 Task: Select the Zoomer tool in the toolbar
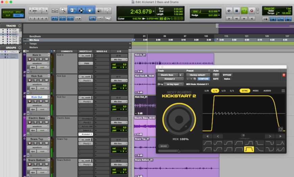(x=63, y=10)
